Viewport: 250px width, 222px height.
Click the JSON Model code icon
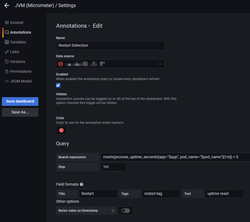[x=7, y=81]
